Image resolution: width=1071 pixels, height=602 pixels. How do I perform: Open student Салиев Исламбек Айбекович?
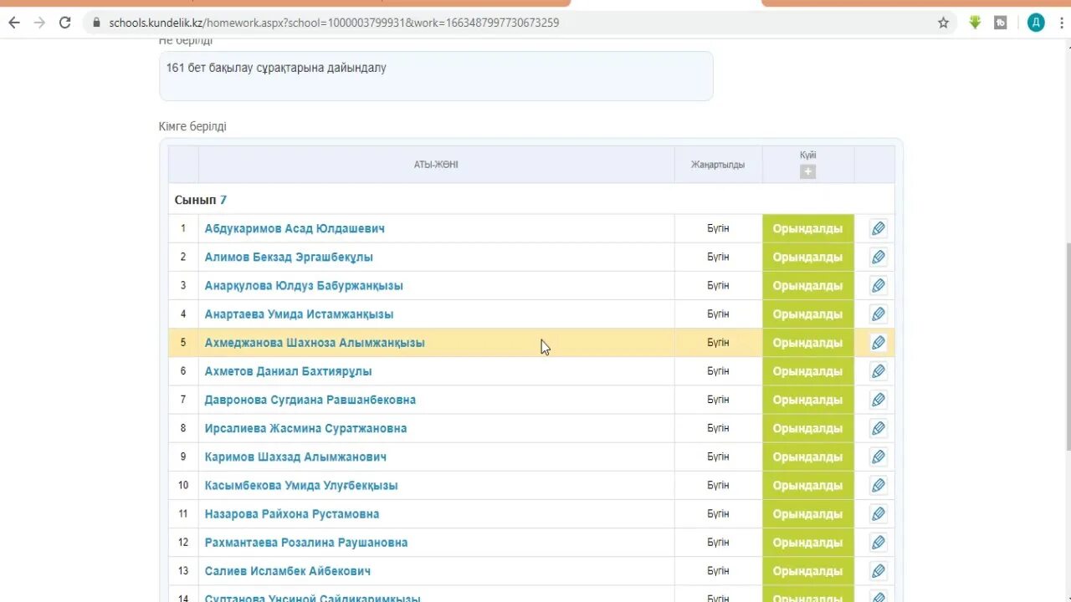click(288, 571)
